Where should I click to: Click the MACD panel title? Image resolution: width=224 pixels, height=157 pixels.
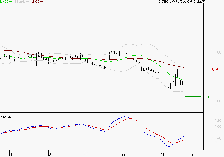tap(6, 117)
